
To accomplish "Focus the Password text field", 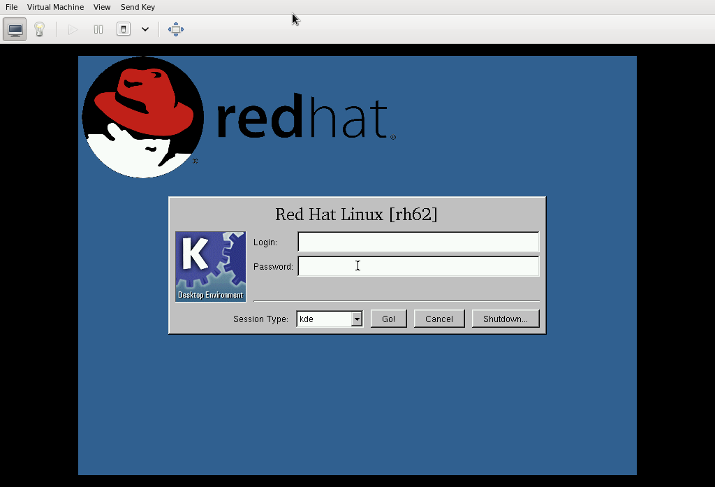I will click(418, 266).
